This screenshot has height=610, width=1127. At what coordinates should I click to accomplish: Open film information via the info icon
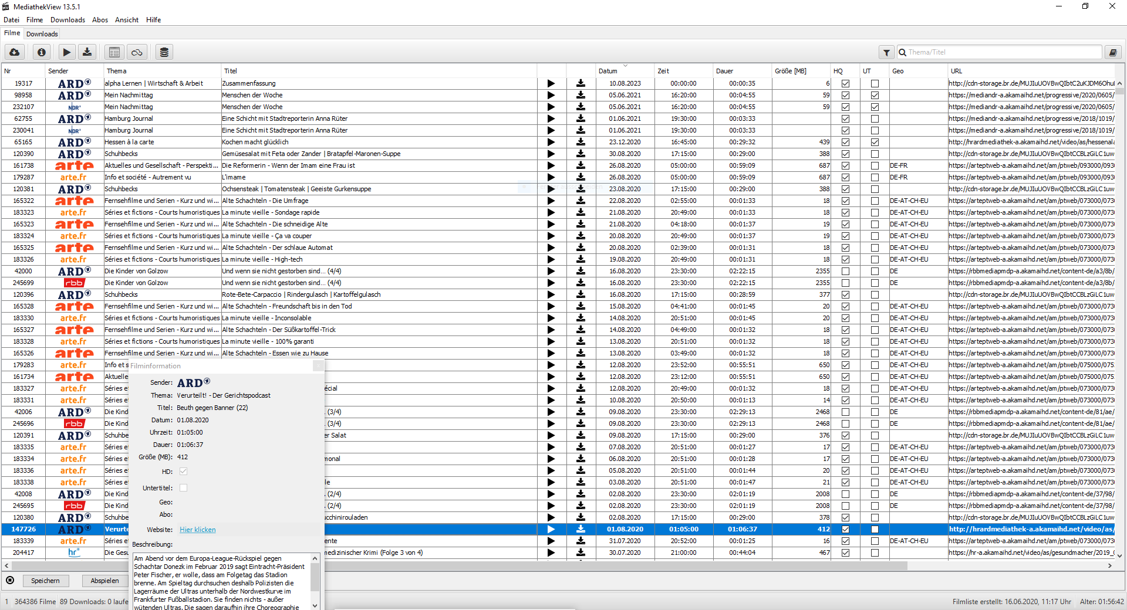[42, 52]
